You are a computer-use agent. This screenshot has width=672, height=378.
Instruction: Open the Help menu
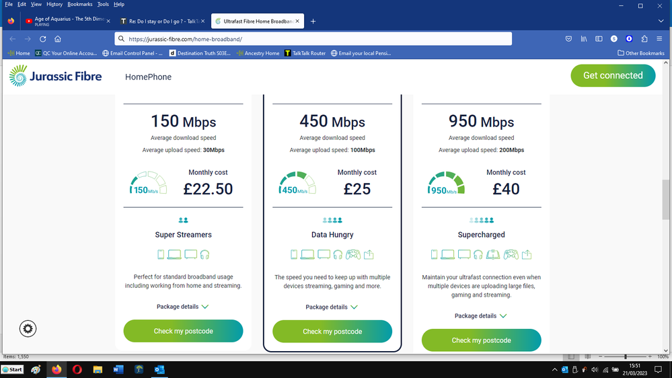pos(118,4)
